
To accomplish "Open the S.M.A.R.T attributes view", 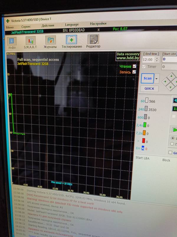I will click(x=31, y=42).
